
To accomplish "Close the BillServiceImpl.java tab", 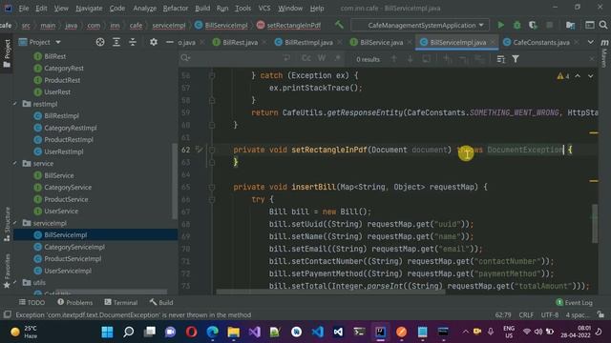I will pos(493,42).
